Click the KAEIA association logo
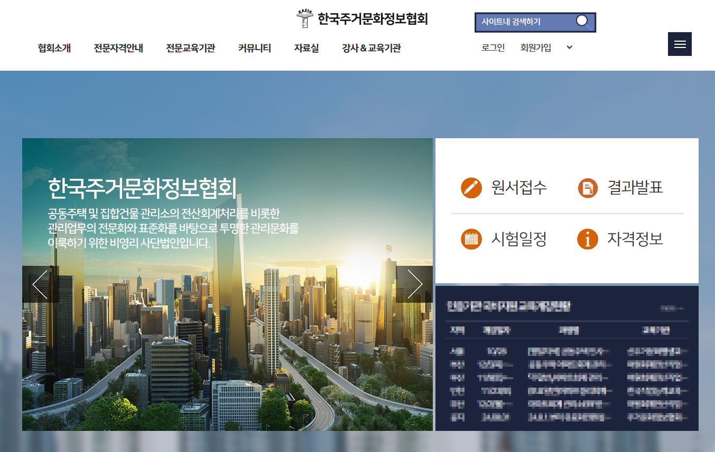The width and height of the screenshot is (715, 452). click(305, 19)
